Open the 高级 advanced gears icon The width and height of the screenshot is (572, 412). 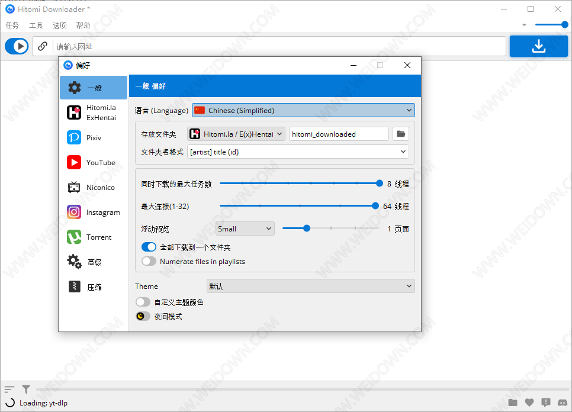coord(75,262)
